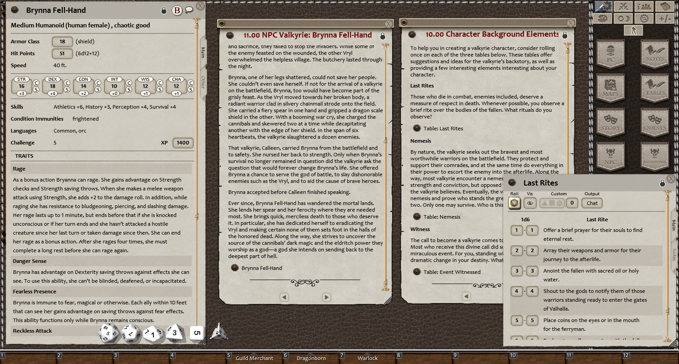The image size is (679, 364).
Task: Open the Combat Tracker crossed-swords icon
Action: click(x=623, y=7)
